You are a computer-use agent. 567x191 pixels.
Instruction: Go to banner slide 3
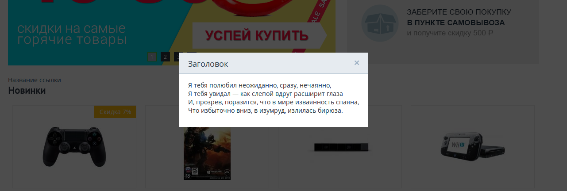(177, 57)
